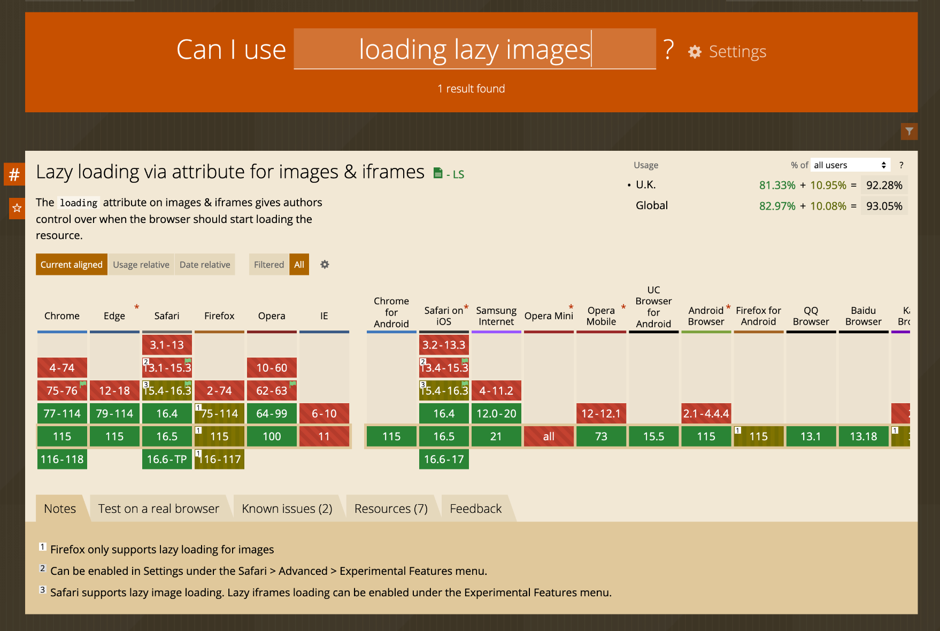This screenshot has height=631, width=940.
Task: Open the Test on a real browser tab
Action: pos(159,509)
